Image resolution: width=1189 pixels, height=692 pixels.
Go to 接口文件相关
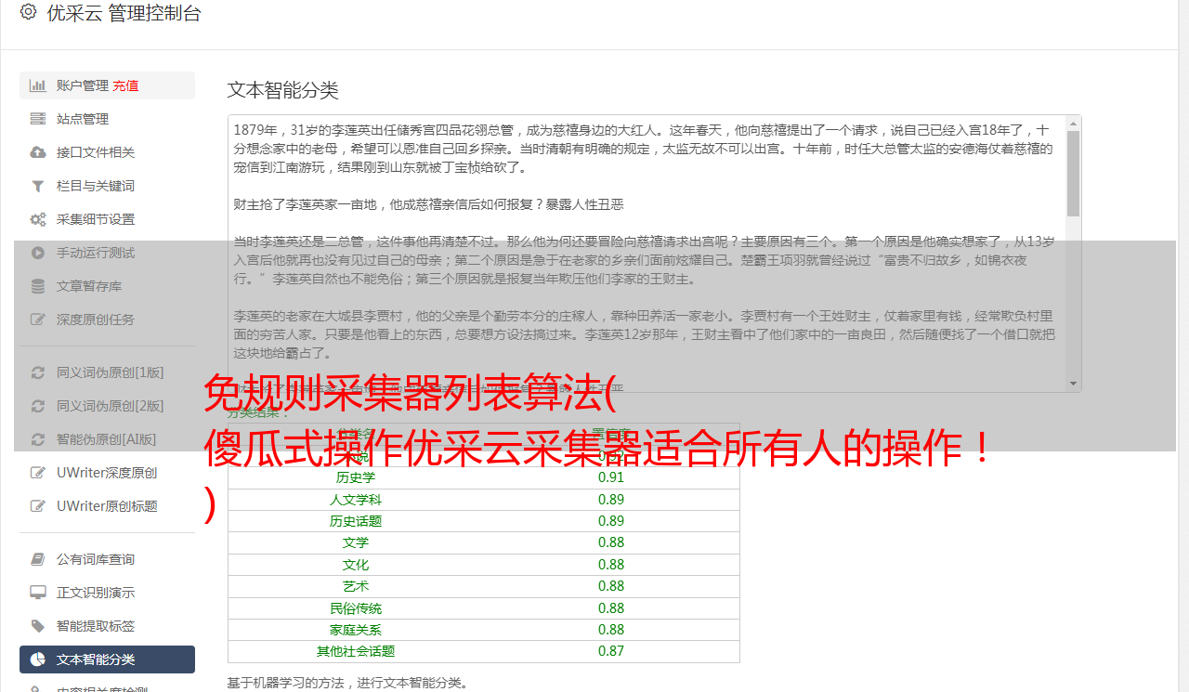pyautogui.click(x=107, y=152)
